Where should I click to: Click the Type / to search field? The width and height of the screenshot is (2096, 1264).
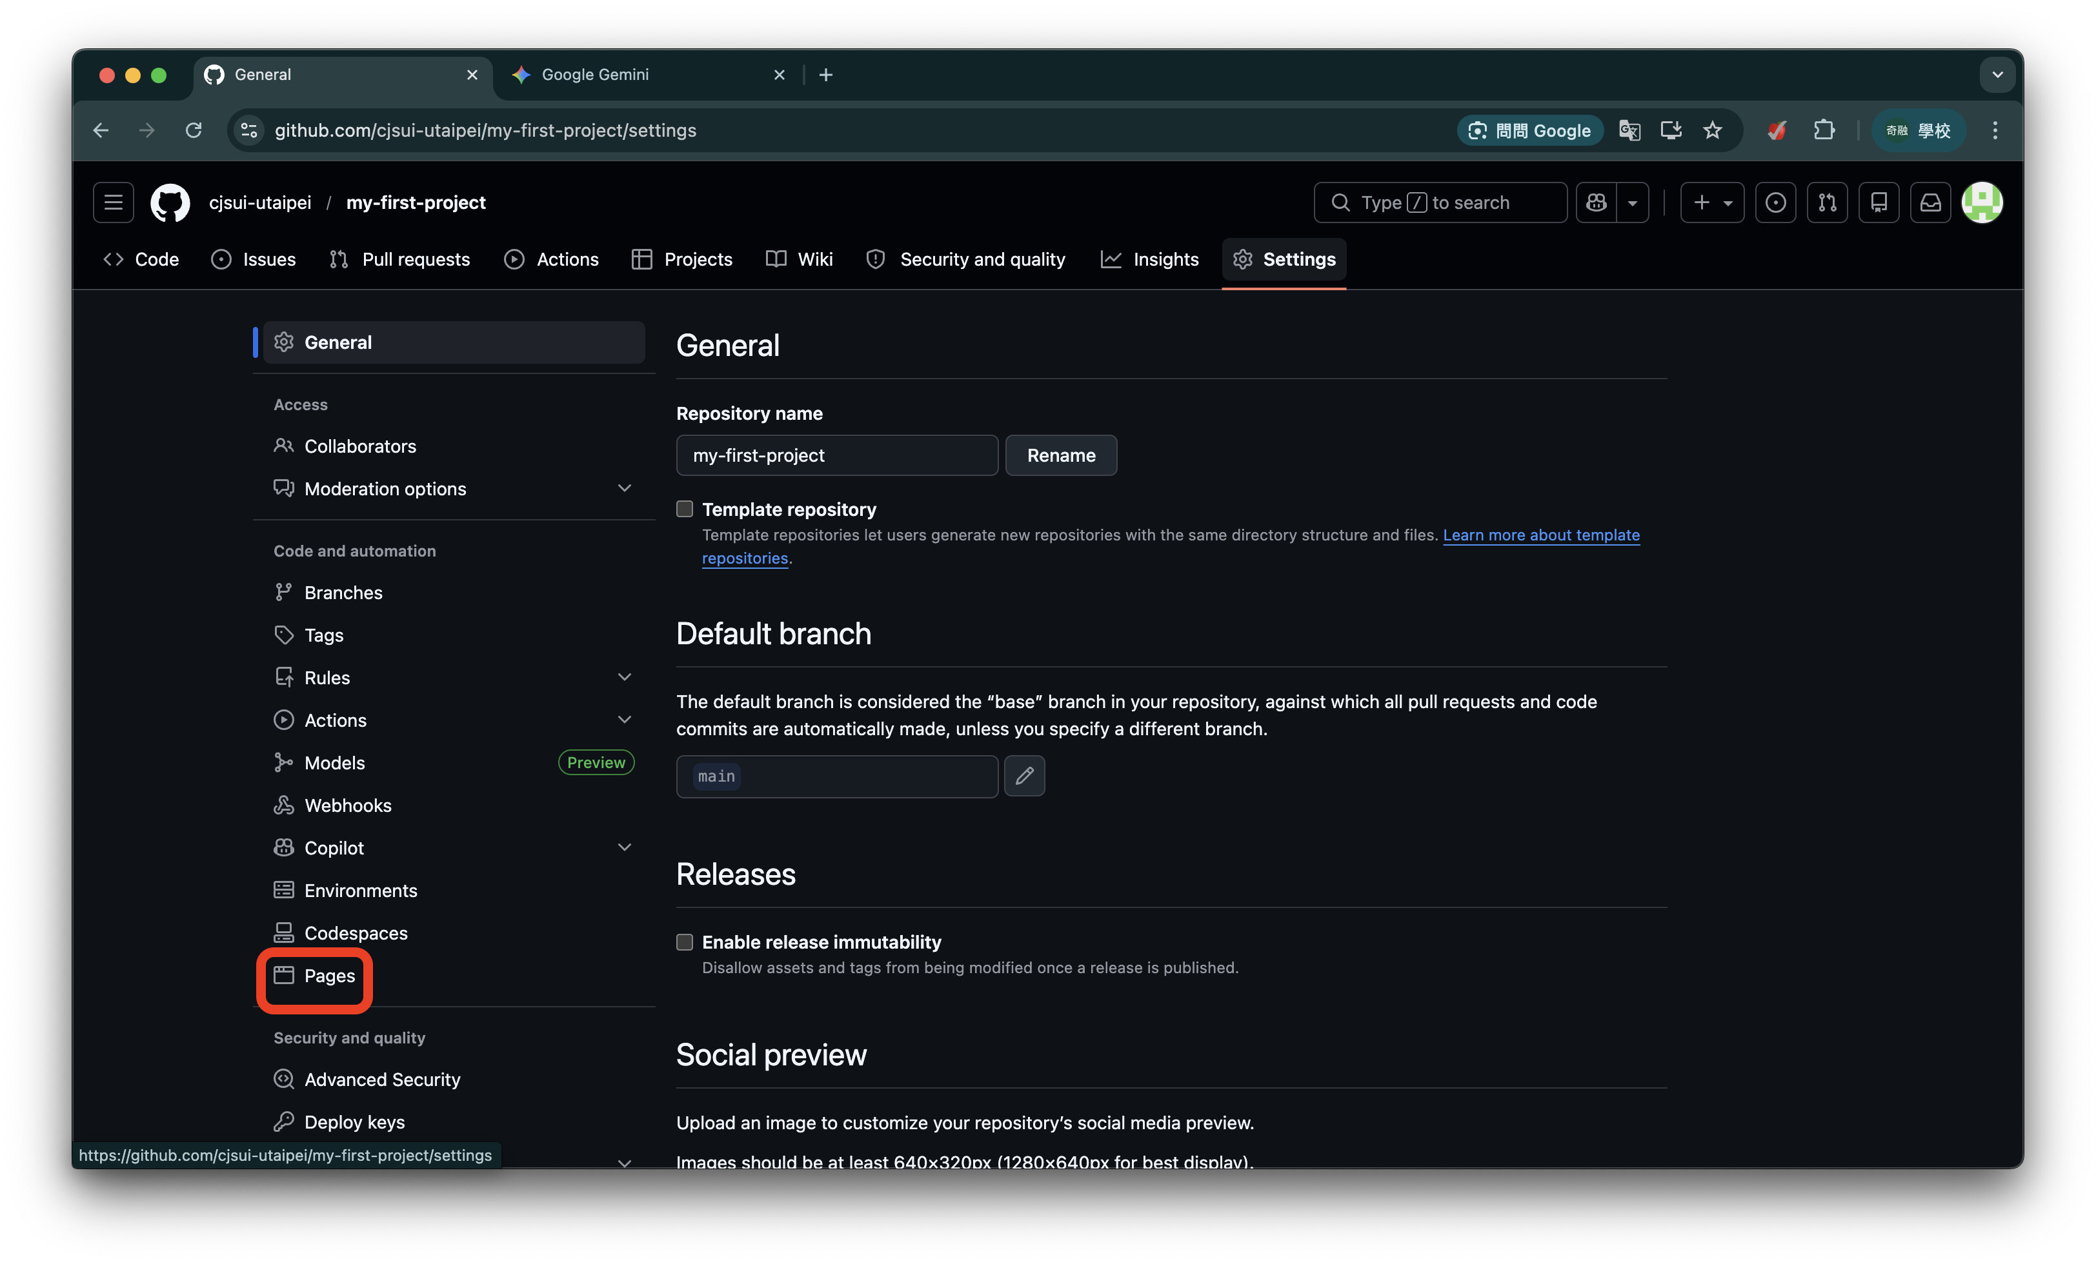[x=1440, y=202]
